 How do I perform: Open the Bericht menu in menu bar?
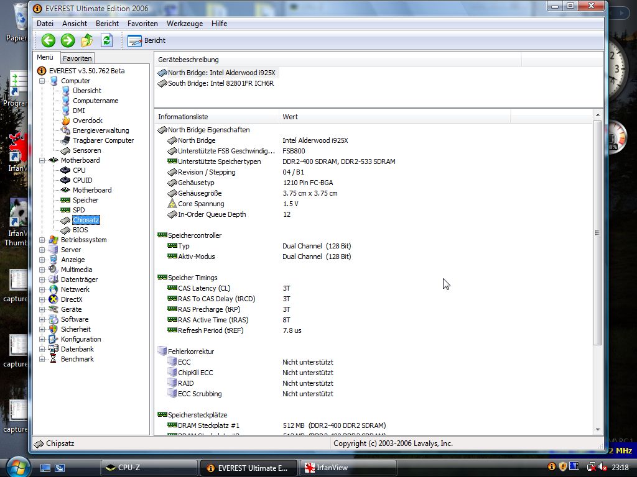point(107,24)
